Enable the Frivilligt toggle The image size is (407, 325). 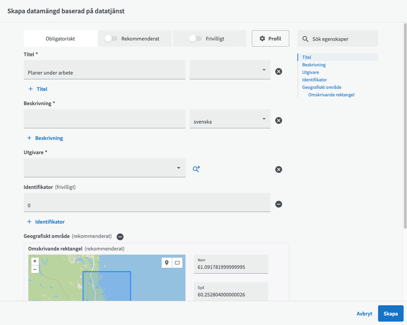[x=195, y=39]
